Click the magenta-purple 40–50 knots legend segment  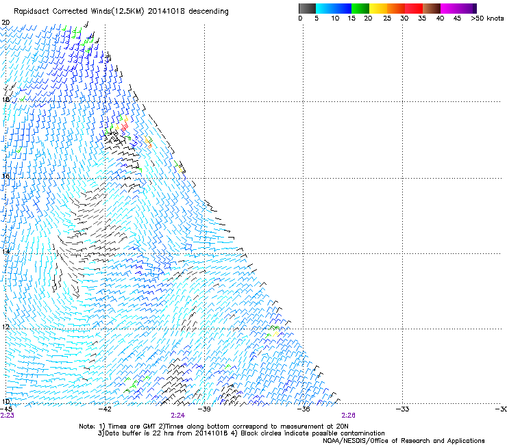[x=458, y=8]
